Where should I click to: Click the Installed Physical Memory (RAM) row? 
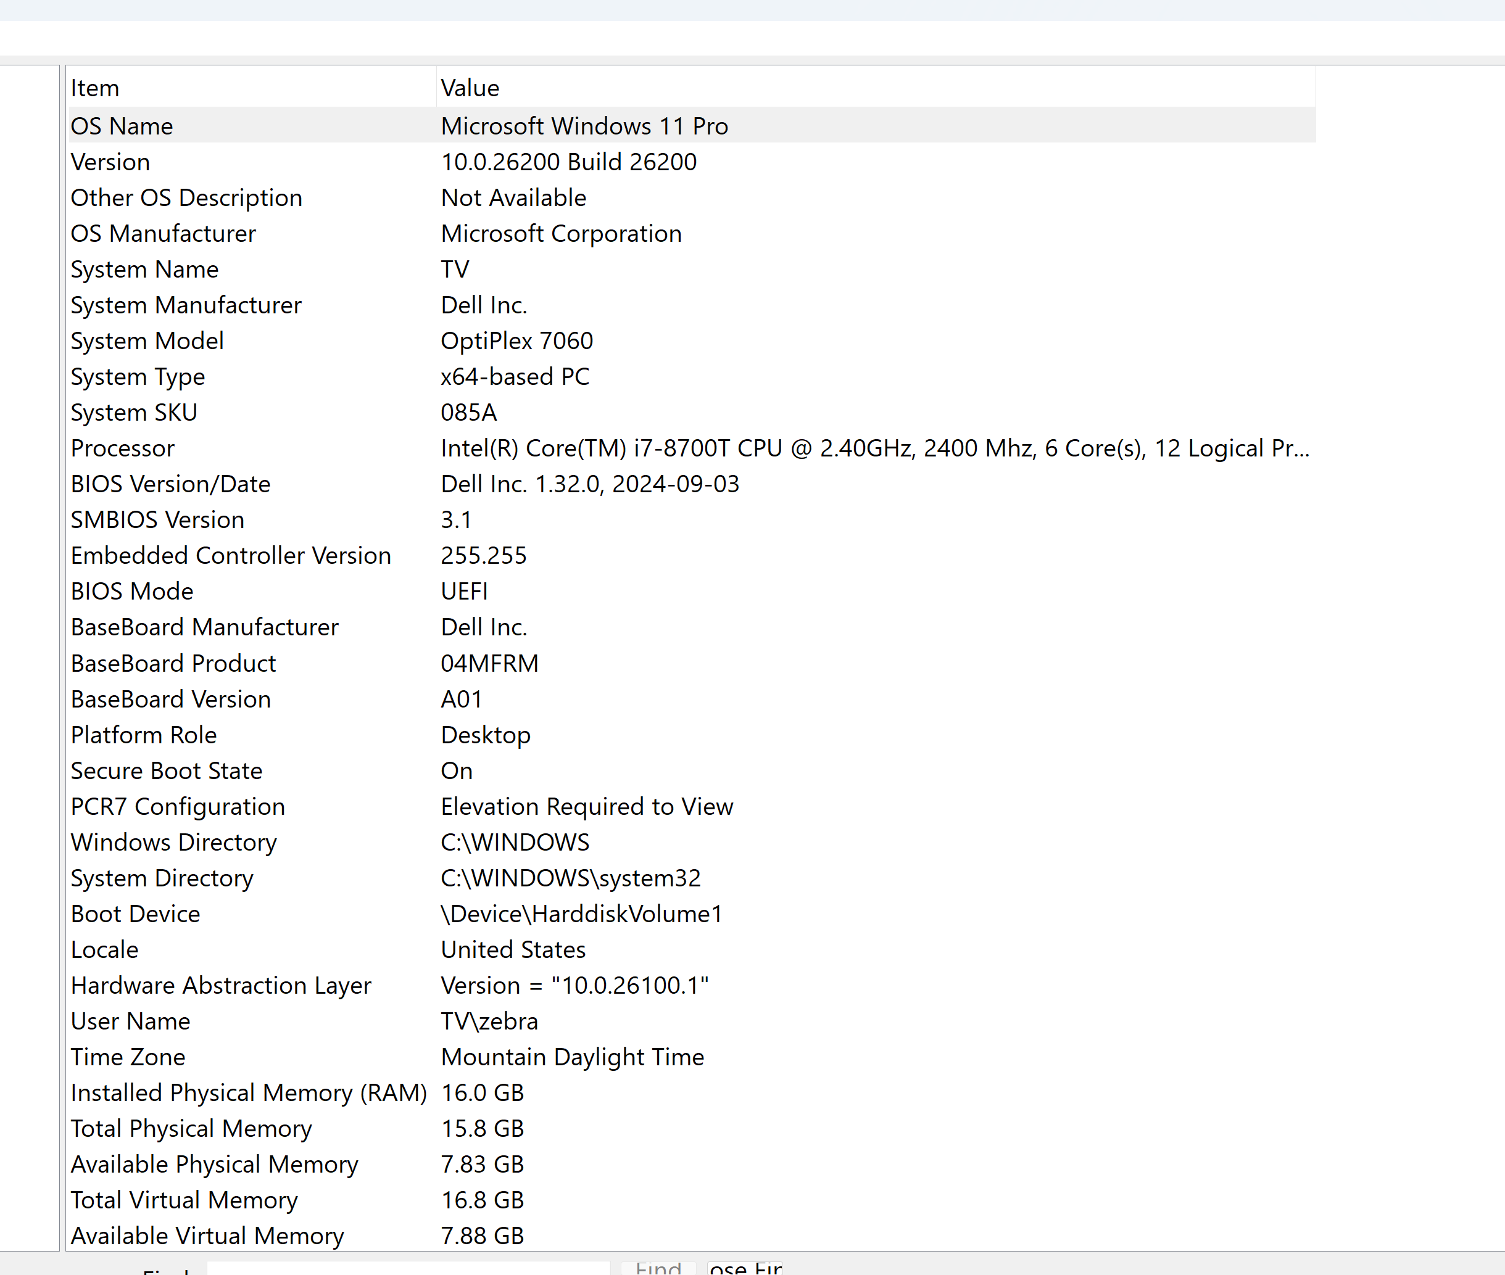tap(692, 1092)
